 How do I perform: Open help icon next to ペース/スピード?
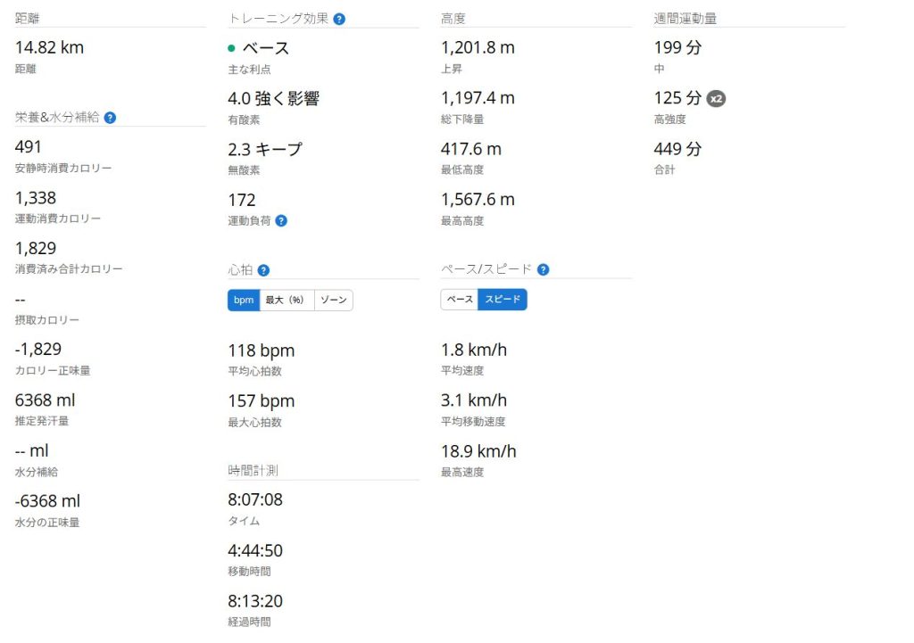pos(544,269)
